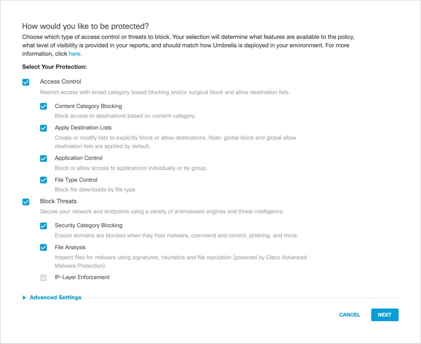
Task: Click the Security Category Blocking label
Action: (88, 226)
